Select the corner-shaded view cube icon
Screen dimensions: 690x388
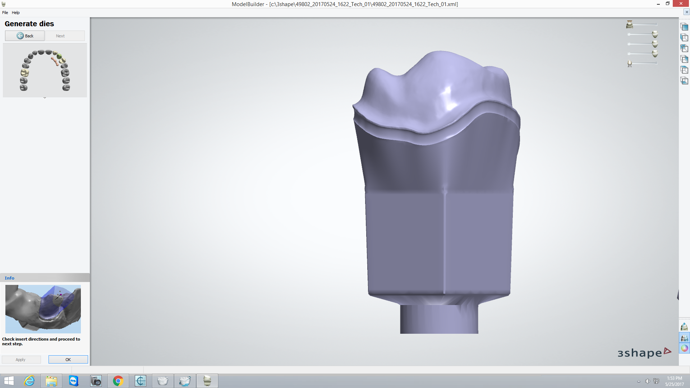684,48
